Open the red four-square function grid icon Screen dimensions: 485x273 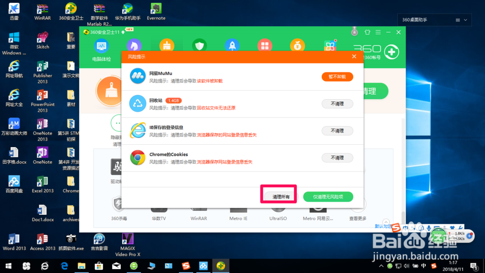265,45
